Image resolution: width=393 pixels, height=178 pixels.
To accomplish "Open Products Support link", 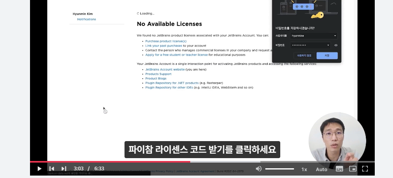I will coord(159,74).
